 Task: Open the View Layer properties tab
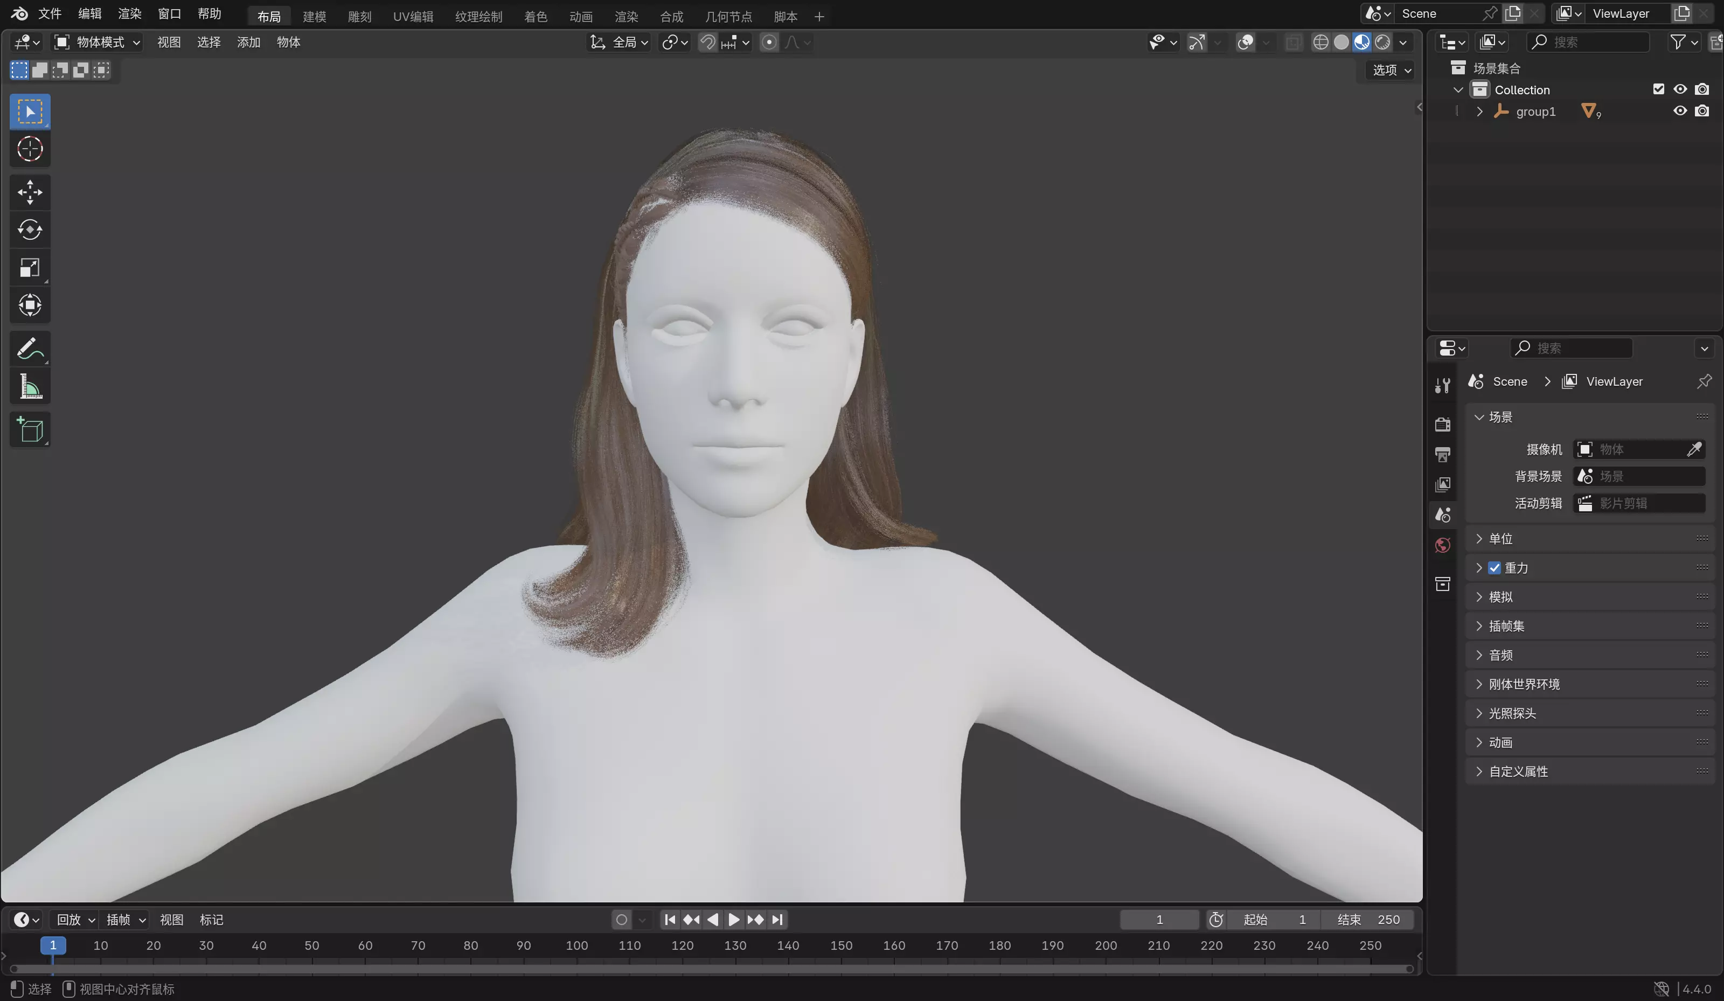(x=1443, y=484)
